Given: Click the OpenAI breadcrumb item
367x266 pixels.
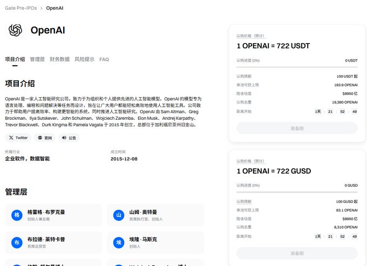Looking at the screenshot, I should (55, 8).
